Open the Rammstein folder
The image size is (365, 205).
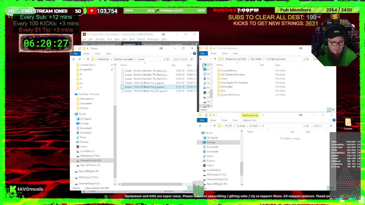pos(226,87)
